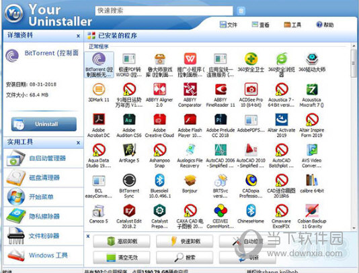The image size is (359, 273).
Task: Select ChineseHome program icon
Action: (251, 211)
